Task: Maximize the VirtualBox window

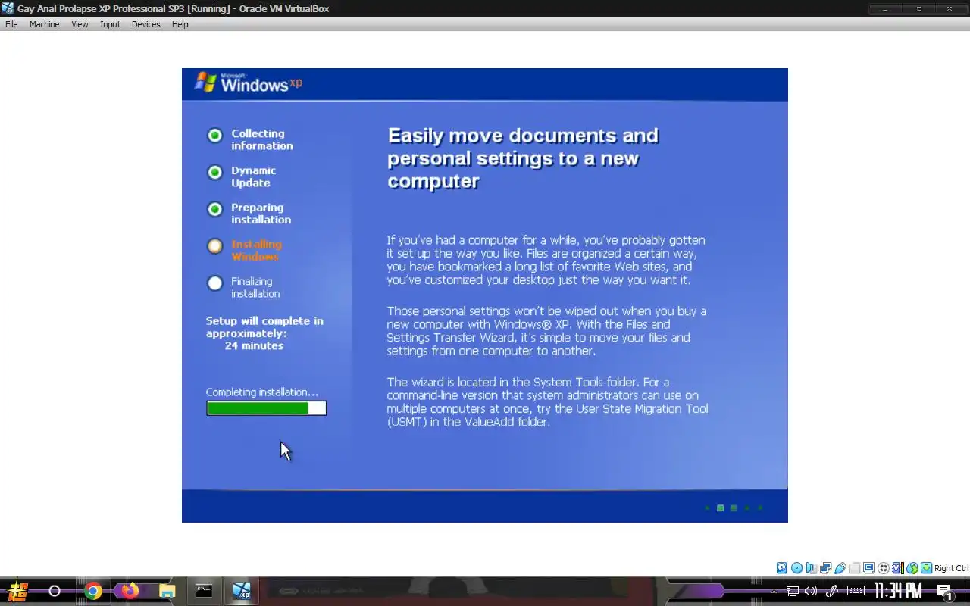Action: tap(918, 8)
